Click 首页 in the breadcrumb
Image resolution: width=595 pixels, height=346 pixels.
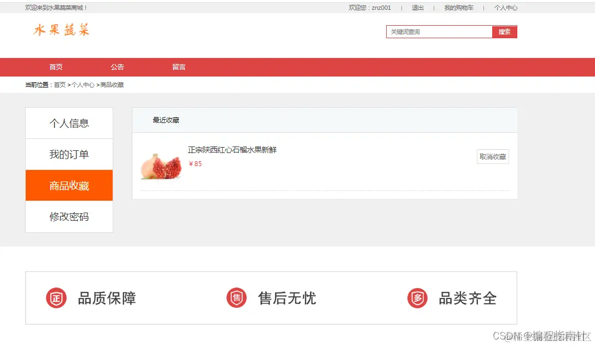pos(60,85)
